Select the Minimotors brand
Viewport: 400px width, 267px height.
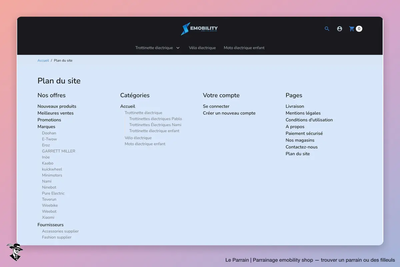click(52, 175)
